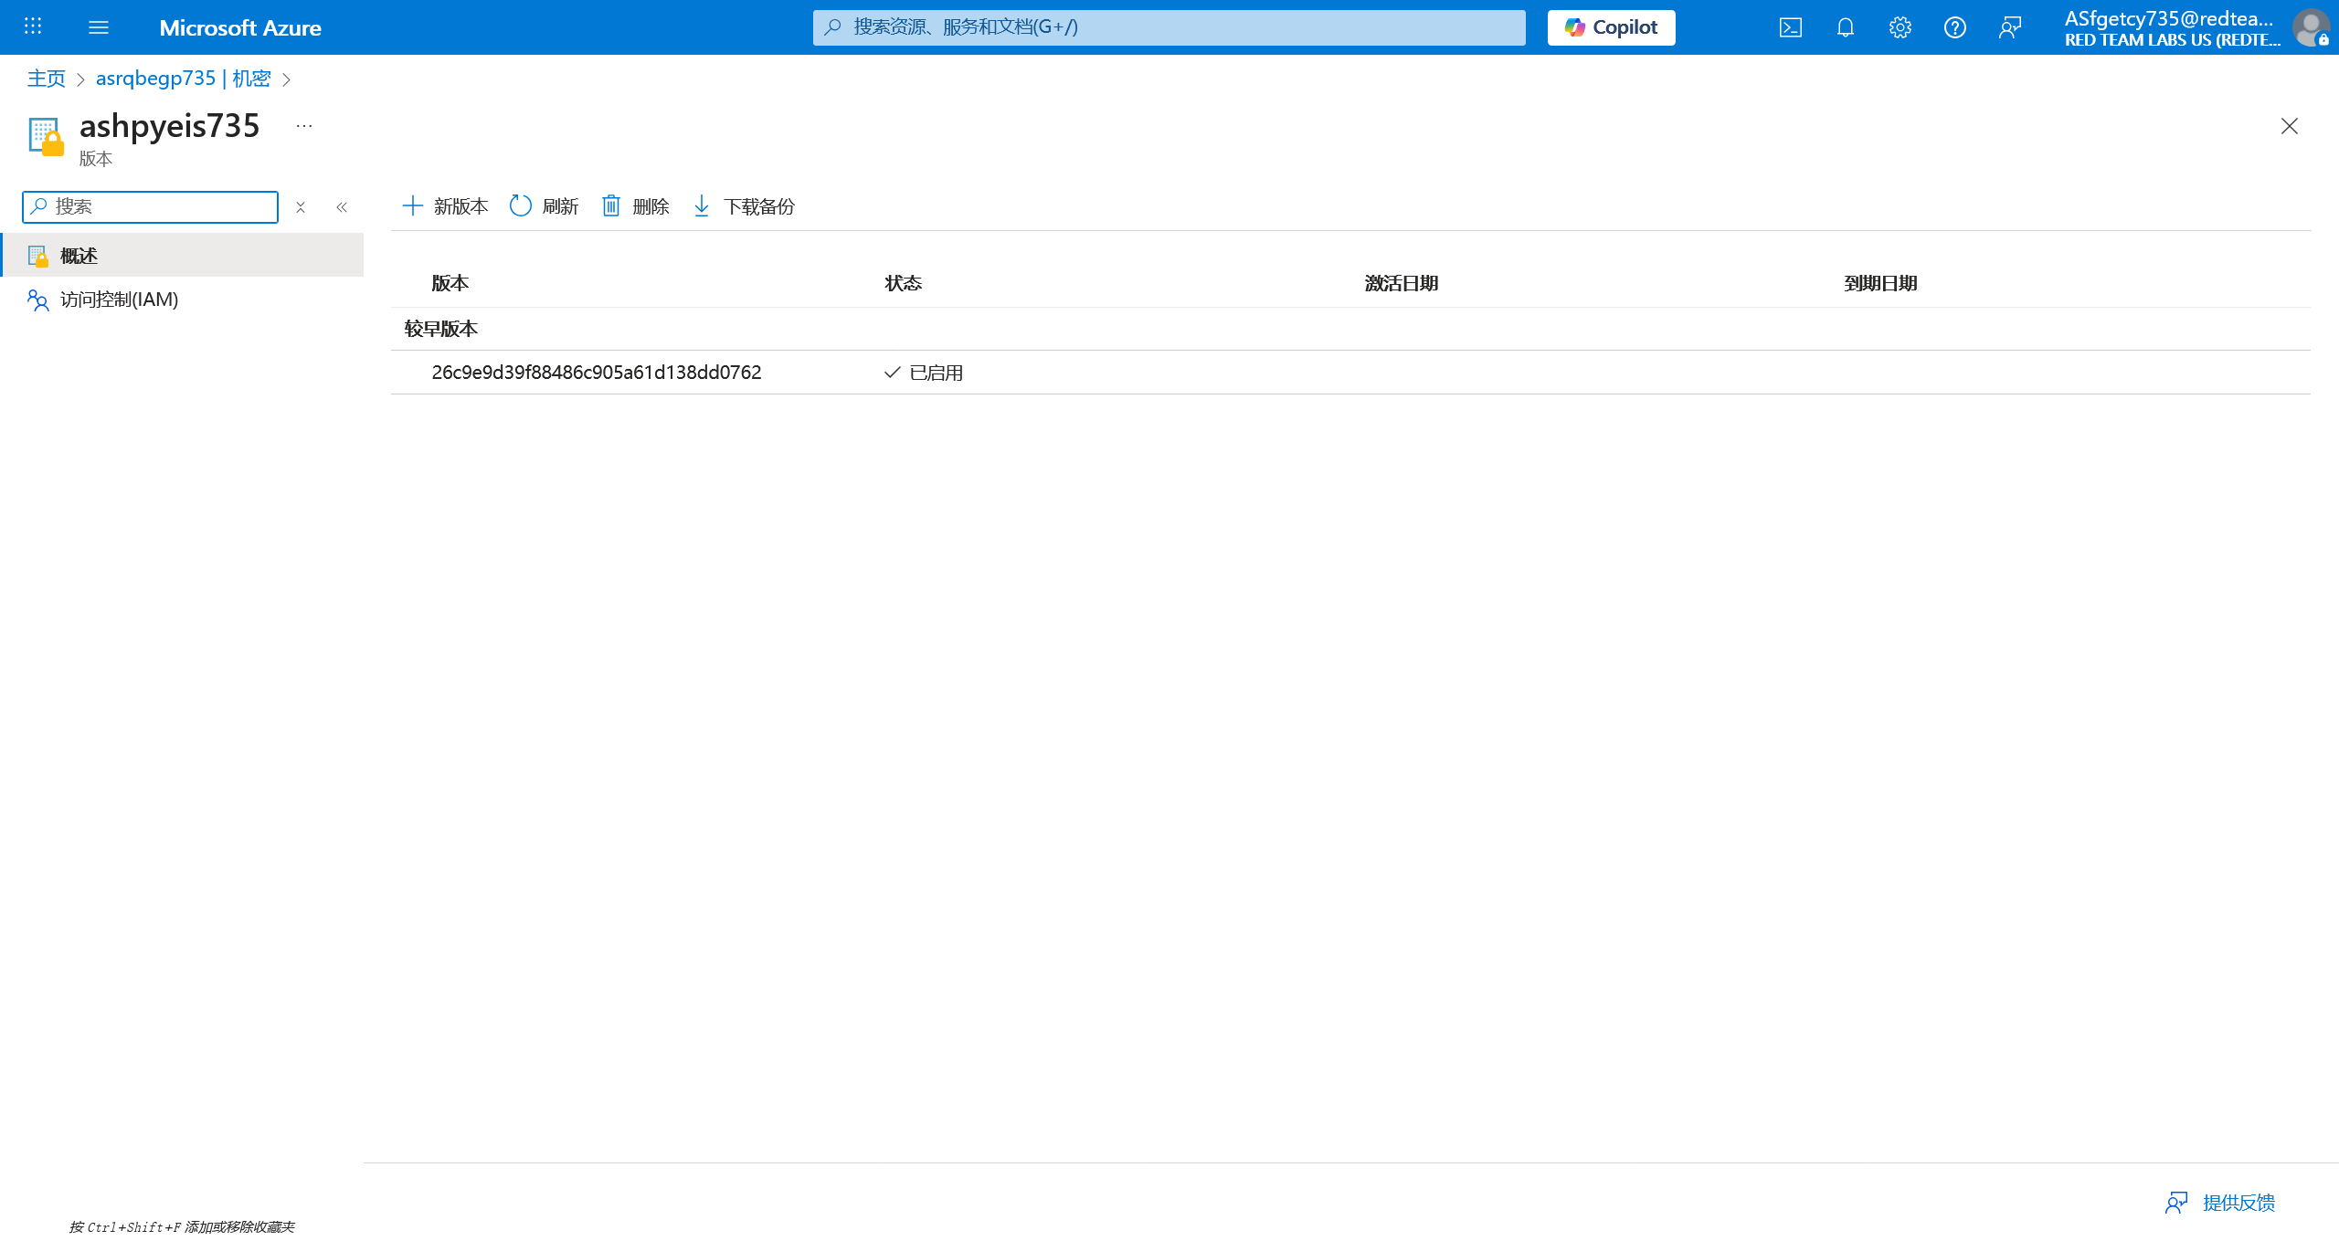
Task: Select Overview in the sidebar
Action: pyautogui.click(x=79, y=256)
